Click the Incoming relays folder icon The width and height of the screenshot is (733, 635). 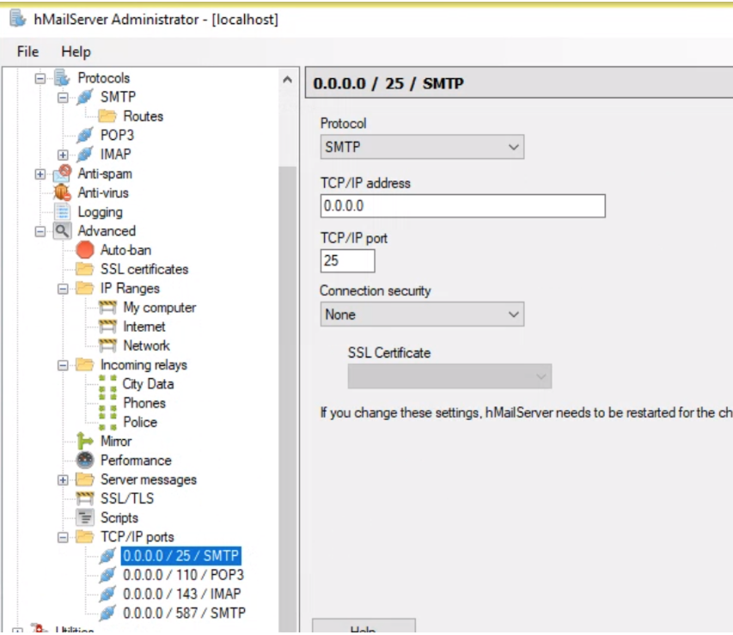[84, 364]
